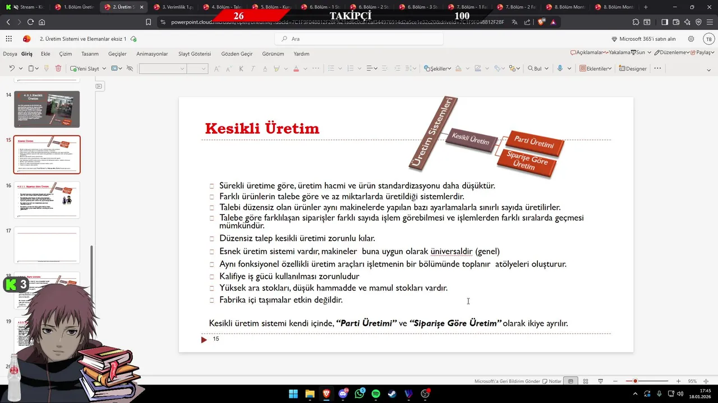Start slideshow from status bar icon
Screen dimensions: 718x403
click(600, 381)
